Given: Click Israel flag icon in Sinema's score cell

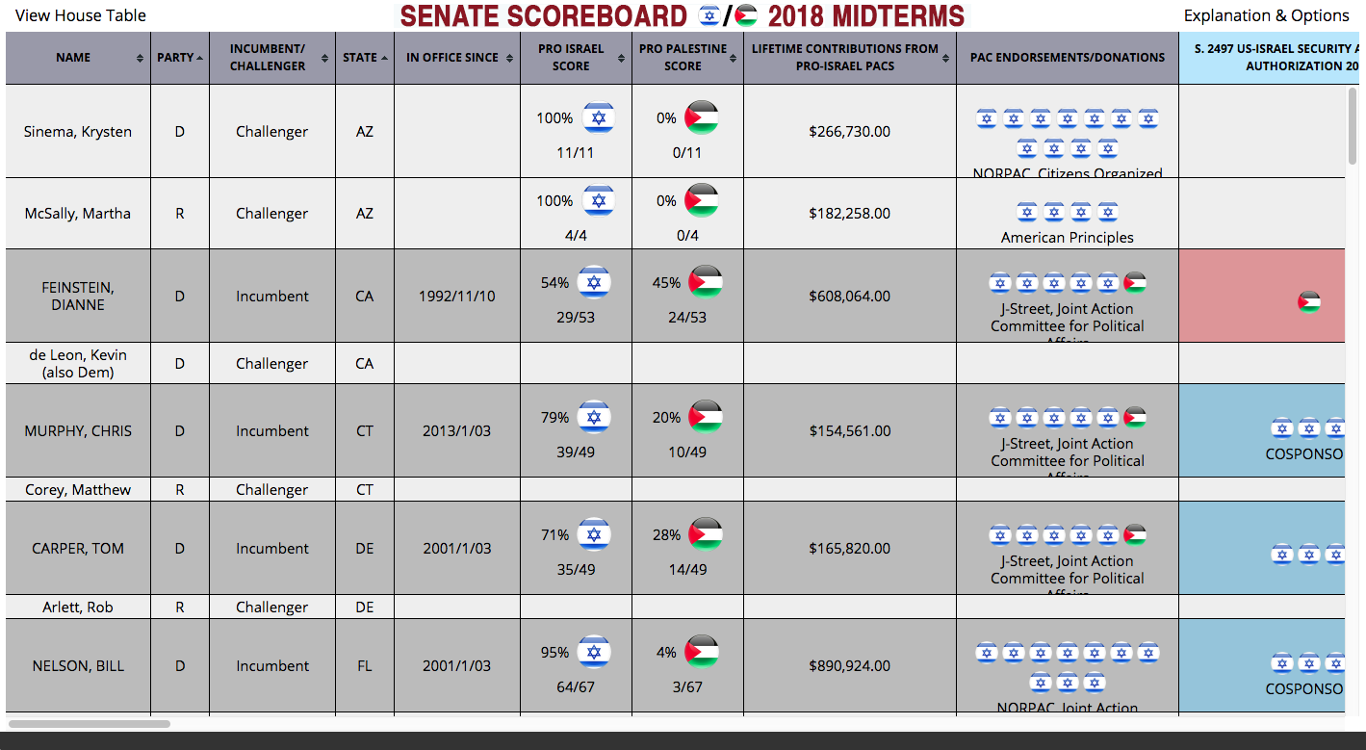Looking at the screenshot, I should tap(599, 118).
